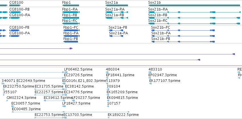This screenshot has height=119, width=242.
Task: Select the purple arrowhead near Fbp1
Action: coord(71,48)
